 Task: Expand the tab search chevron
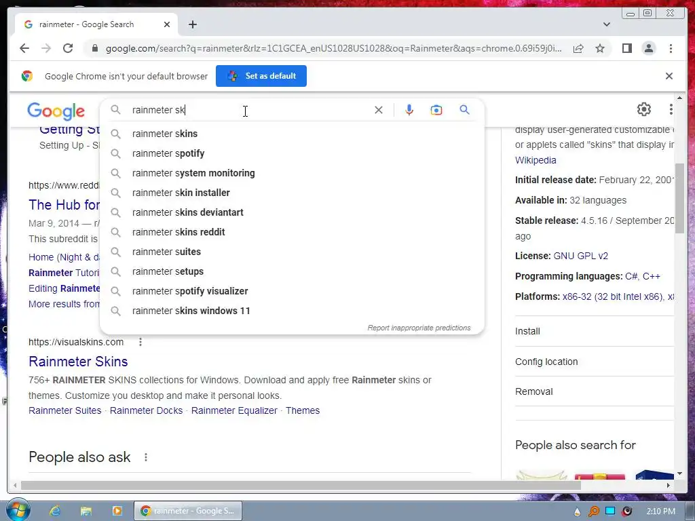click(x=606, y=24)
